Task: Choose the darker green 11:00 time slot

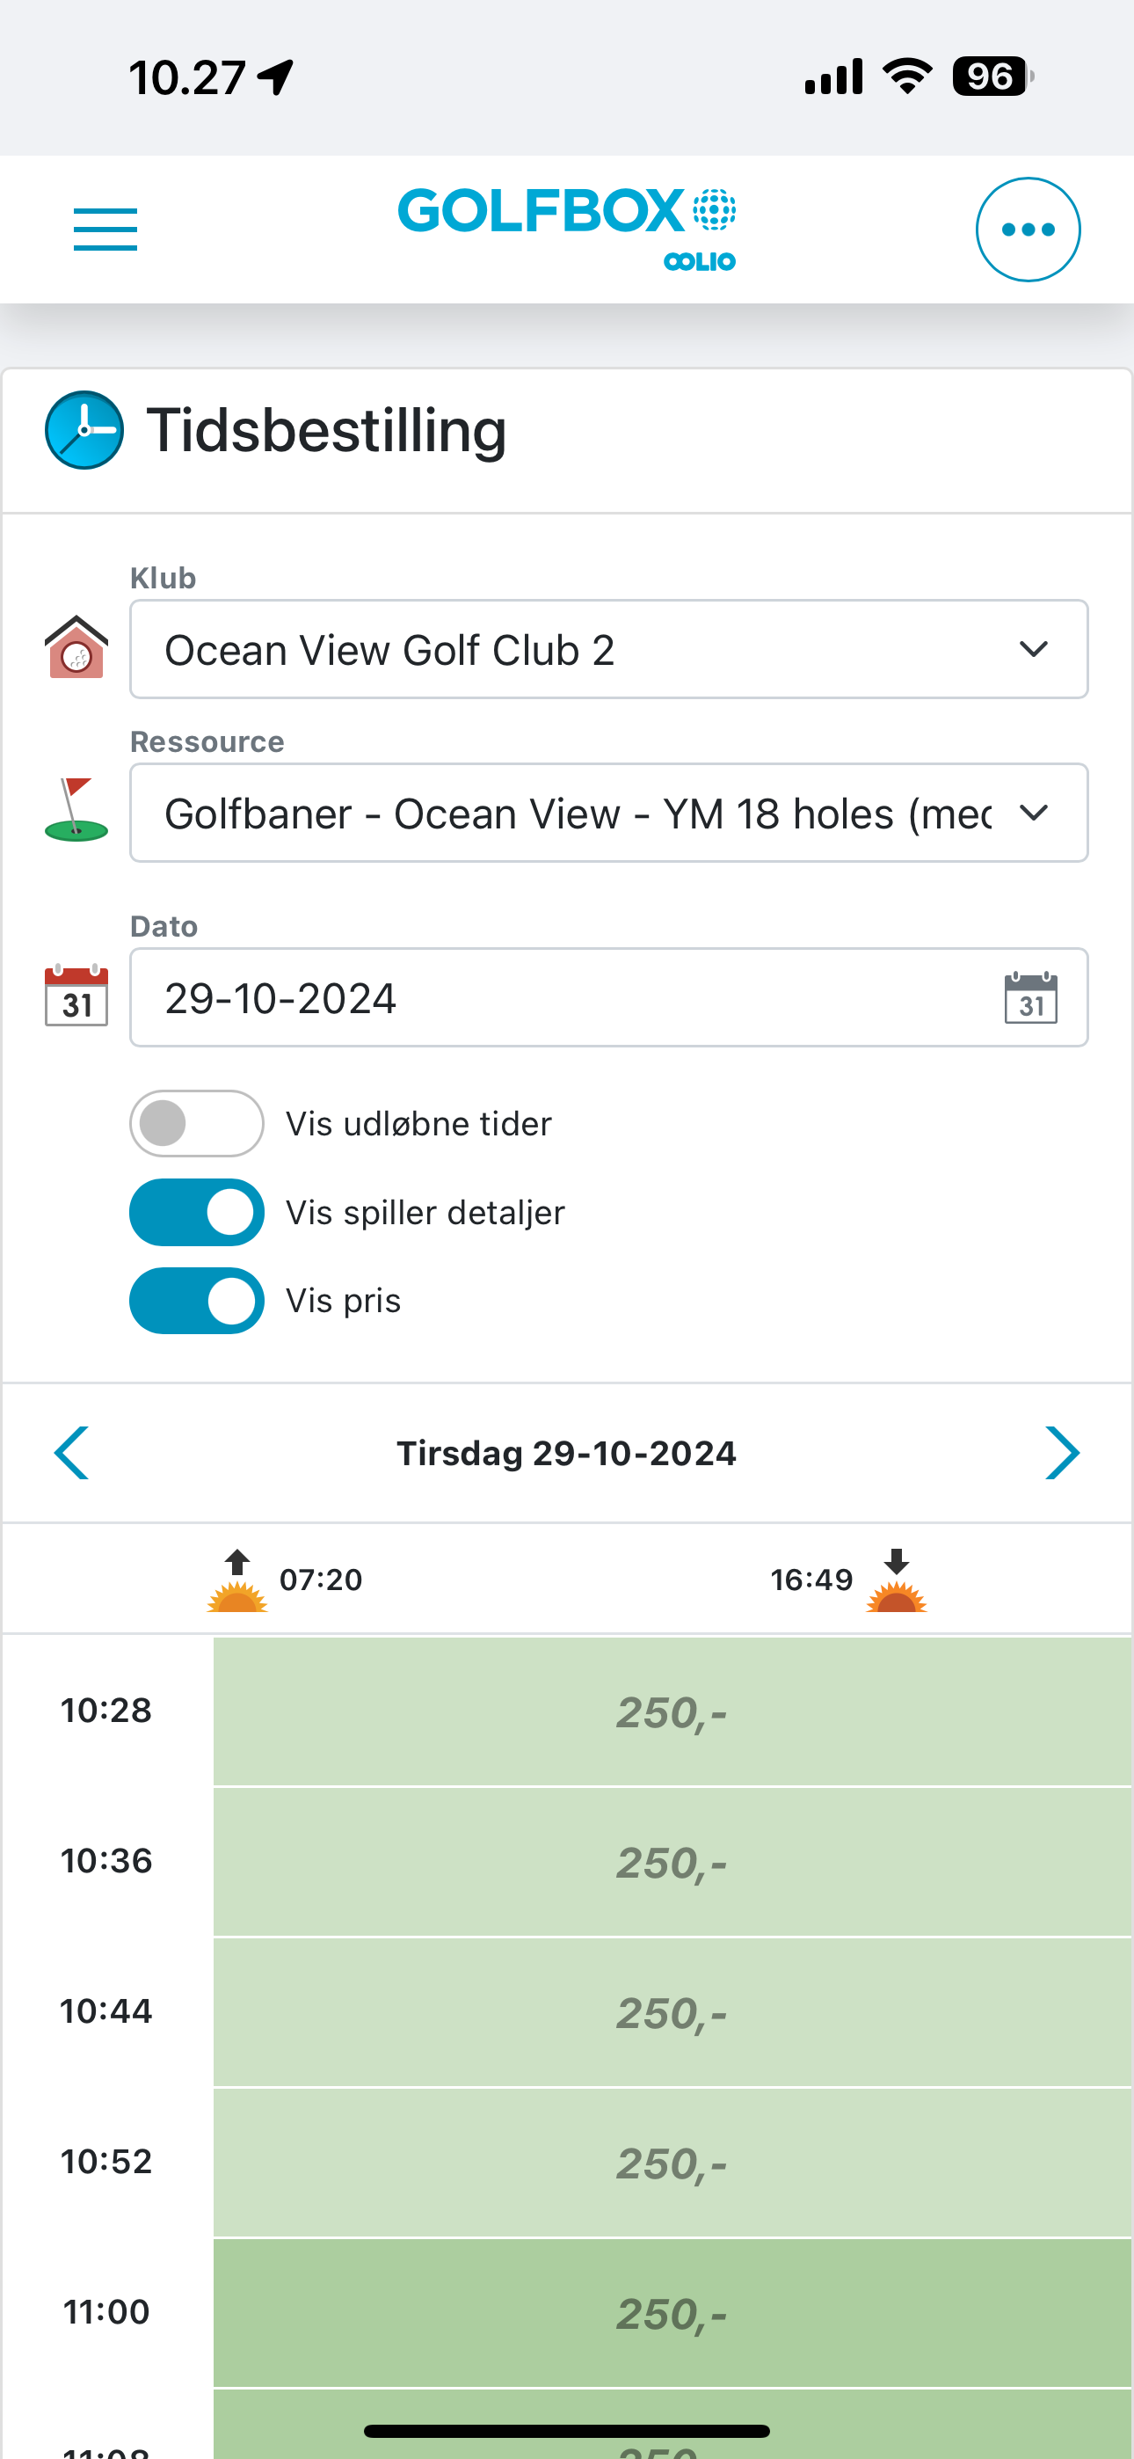Action: (x=672, y=2314)
